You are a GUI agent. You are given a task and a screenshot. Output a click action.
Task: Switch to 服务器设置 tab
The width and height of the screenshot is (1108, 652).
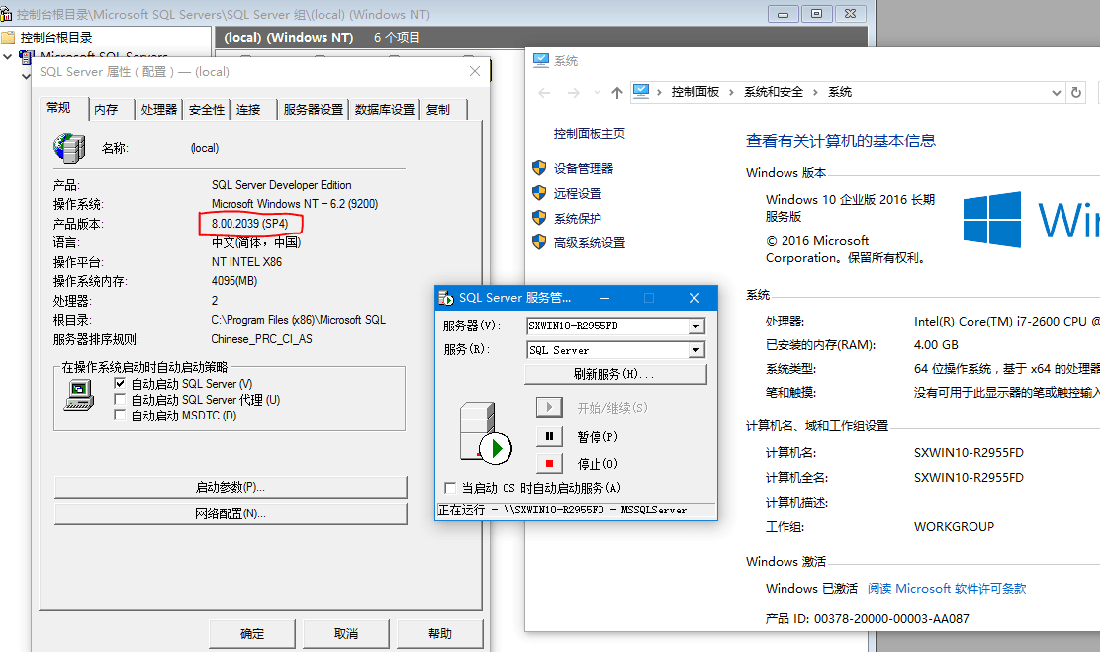(313, 110)
